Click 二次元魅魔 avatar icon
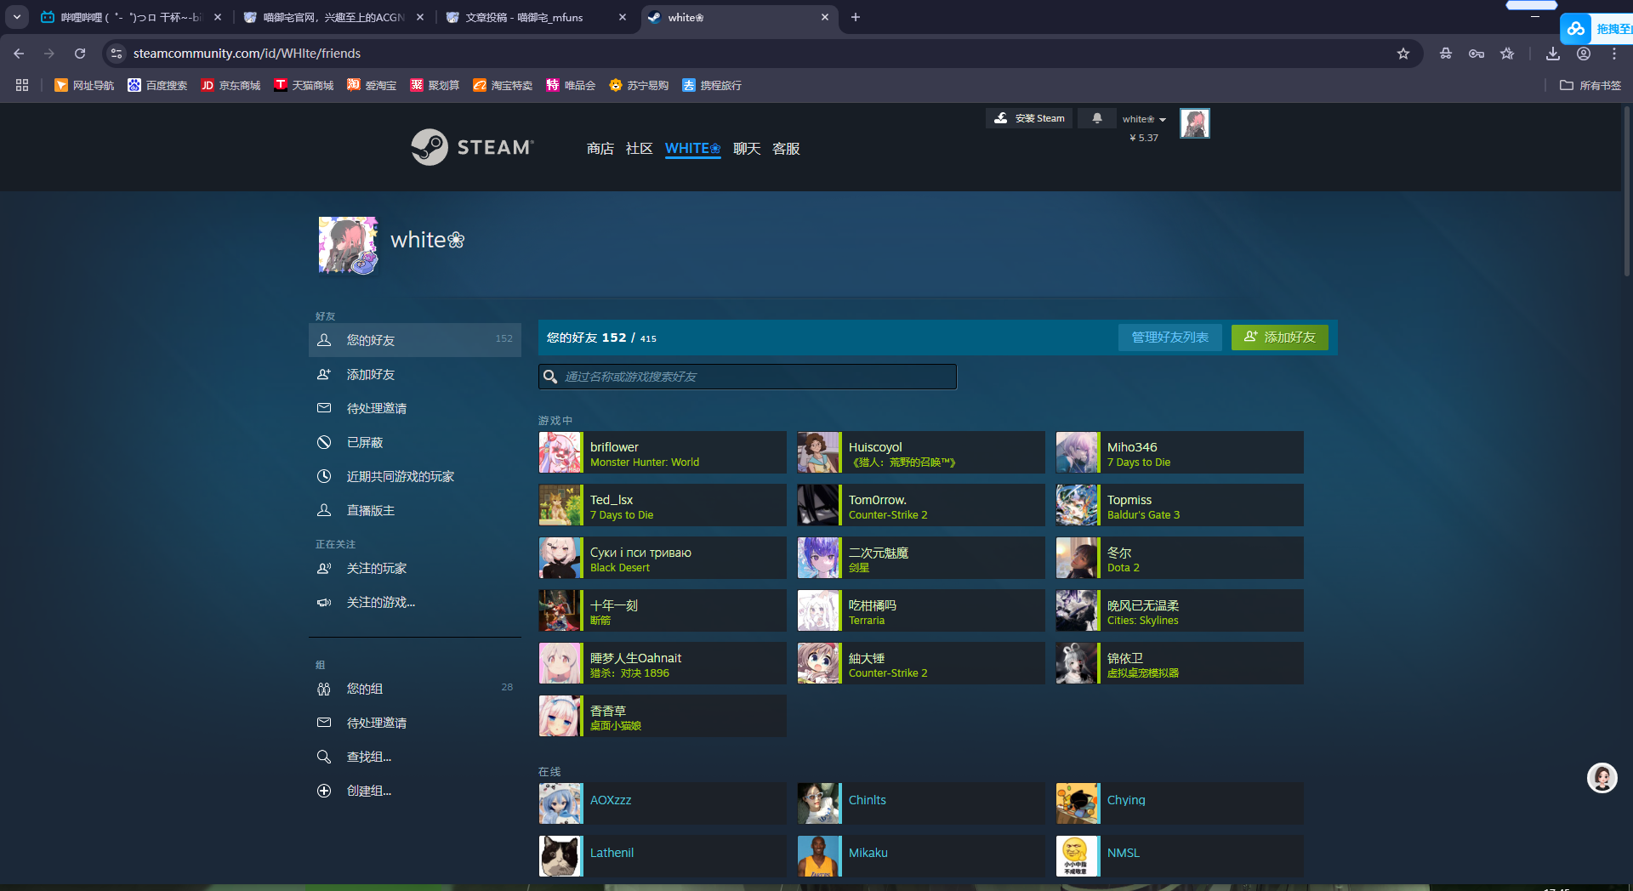This screenshot has height=891, width=1633. point(818,558)
